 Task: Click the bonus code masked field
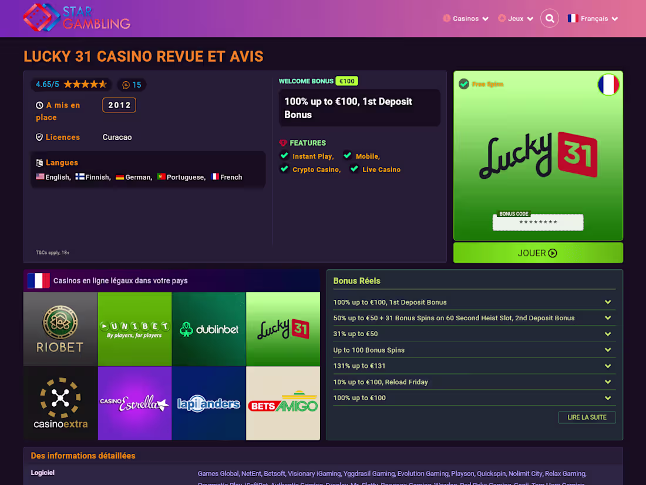pos(538,222)
